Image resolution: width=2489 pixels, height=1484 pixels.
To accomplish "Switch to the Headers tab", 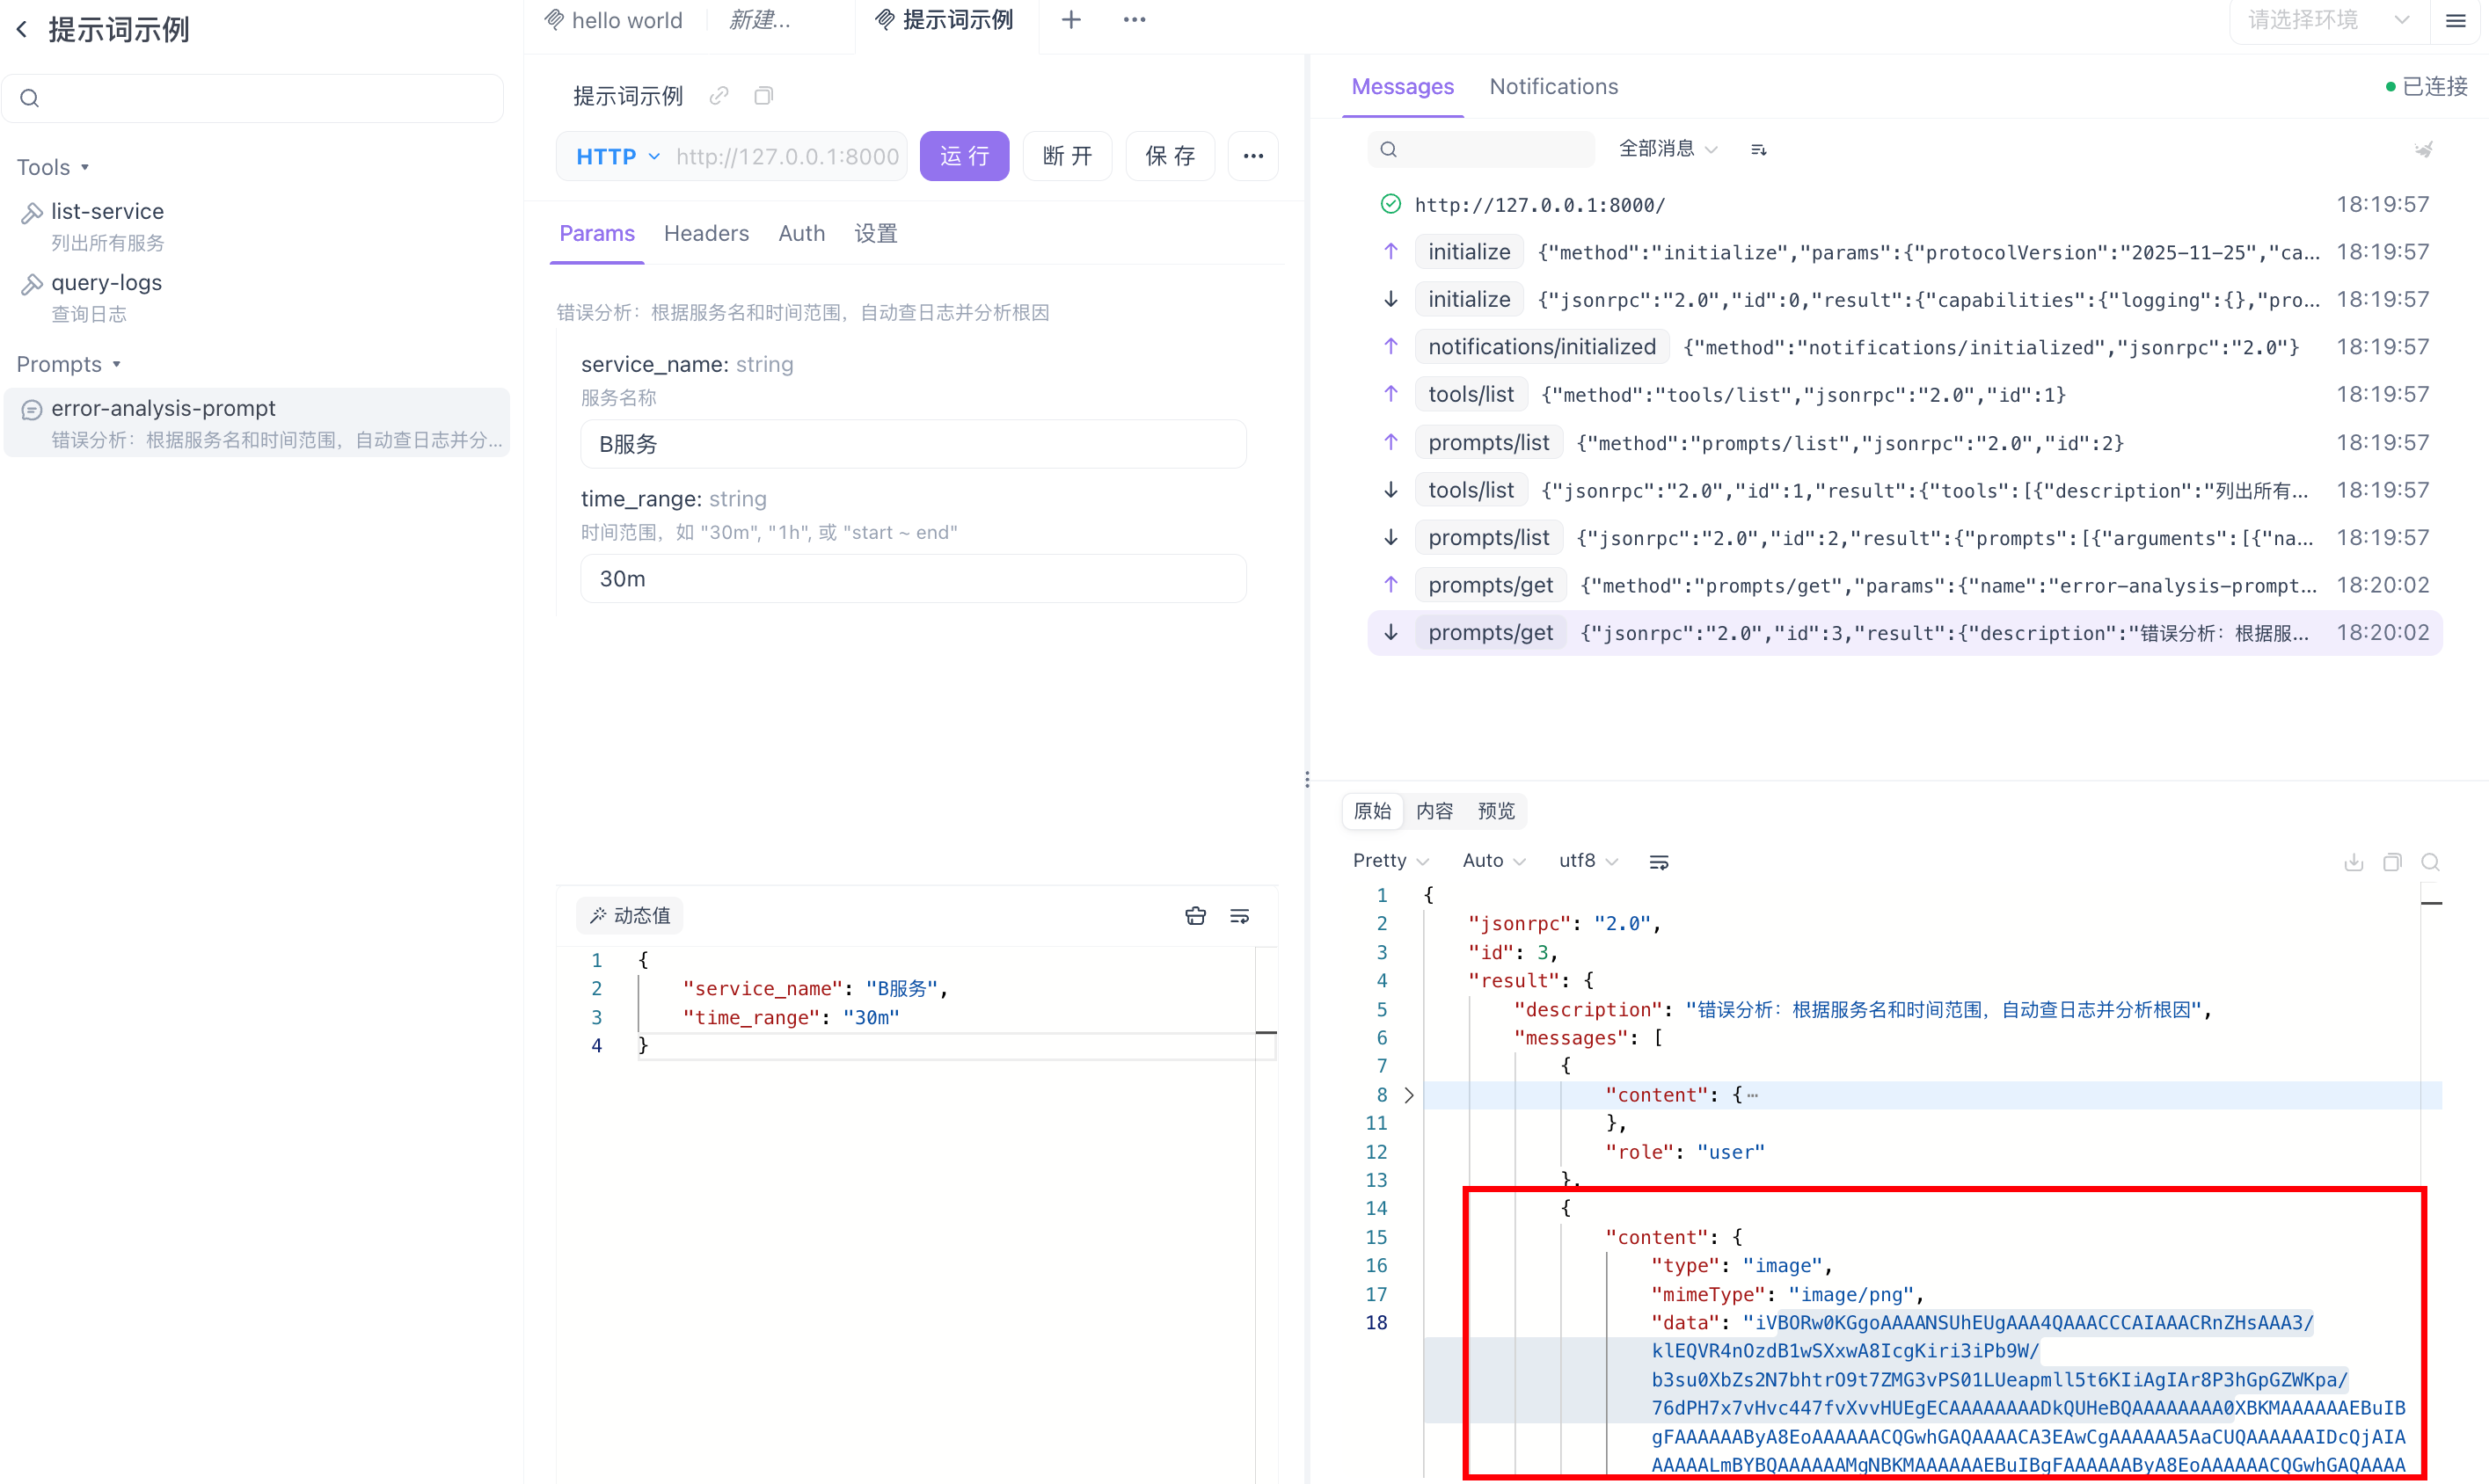I will pyautogui.click(x=706, y=233).
